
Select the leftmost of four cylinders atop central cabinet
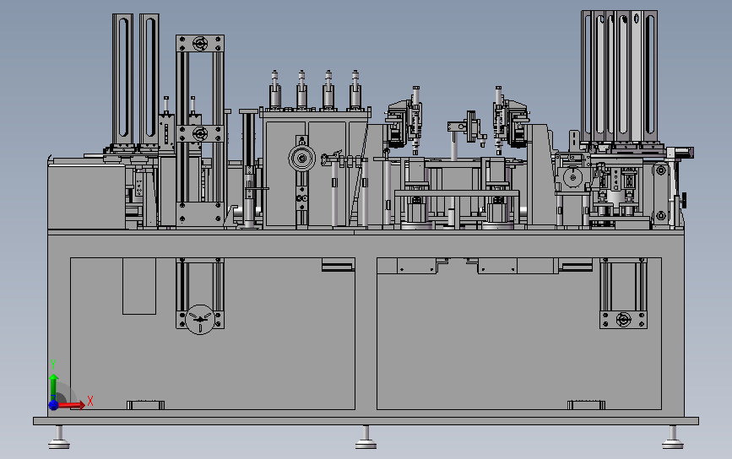click(x=275, y=90)
